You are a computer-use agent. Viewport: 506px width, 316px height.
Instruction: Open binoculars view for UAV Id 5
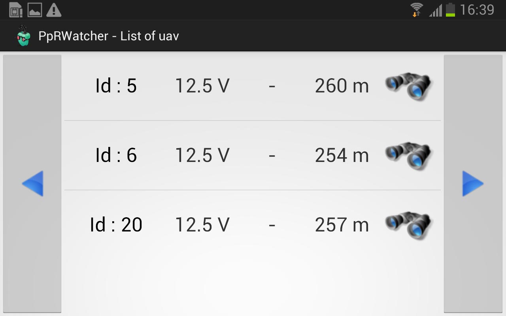point(409,87)
